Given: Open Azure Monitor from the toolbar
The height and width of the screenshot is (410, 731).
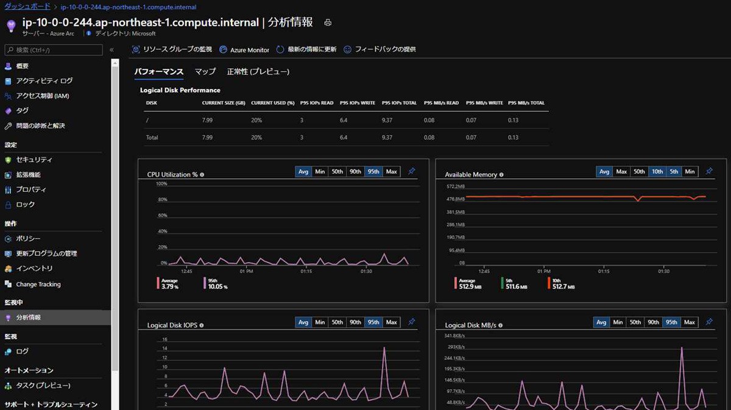Looking at the screenshot, I should [244, 49].
